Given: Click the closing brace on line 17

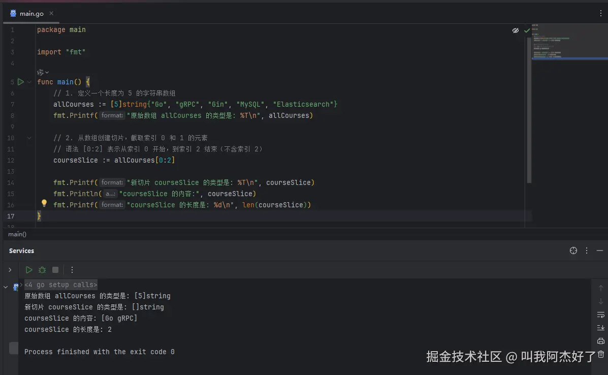Looking at the screenshot, I should click(x=39, y=216).
